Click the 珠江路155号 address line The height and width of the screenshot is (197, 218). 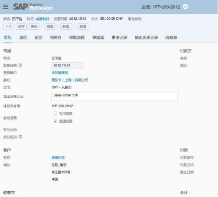(61, 172)
